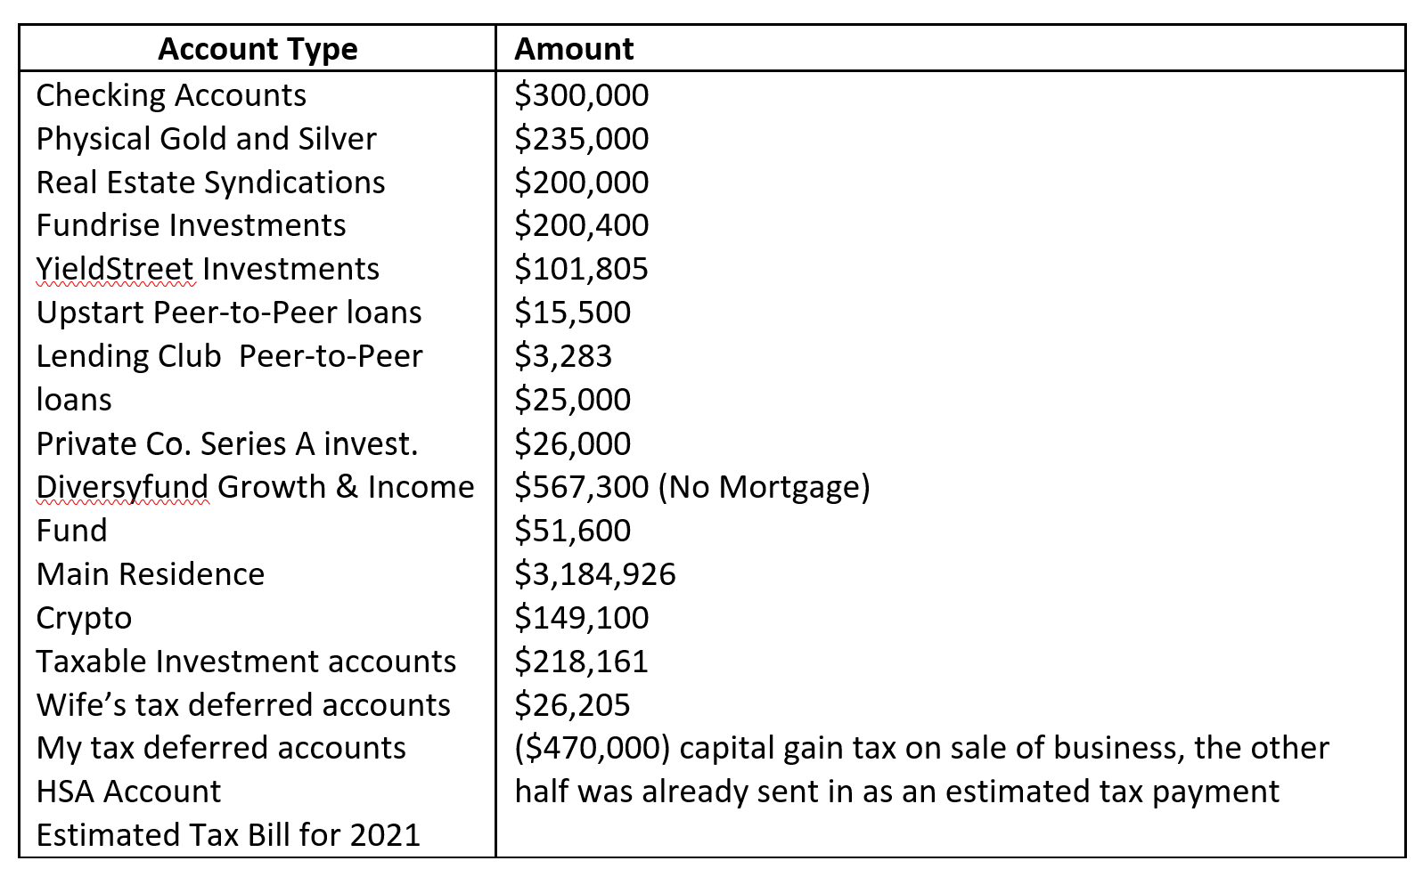Image resolution: width=1423 pixels, height=877 pixels.
Task: Select the Real Estate Syndications entry
Action: click(x=210, y=183)
